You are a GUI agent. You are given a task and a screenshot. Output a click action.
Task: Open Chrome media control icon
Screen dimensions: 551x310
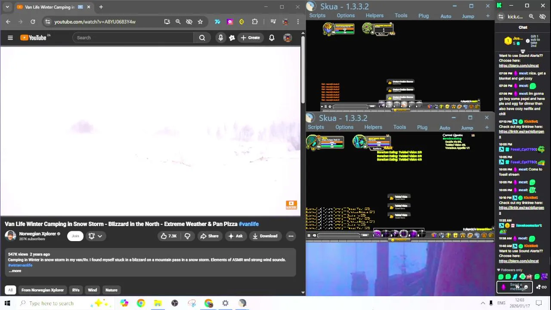coord(273,22)
